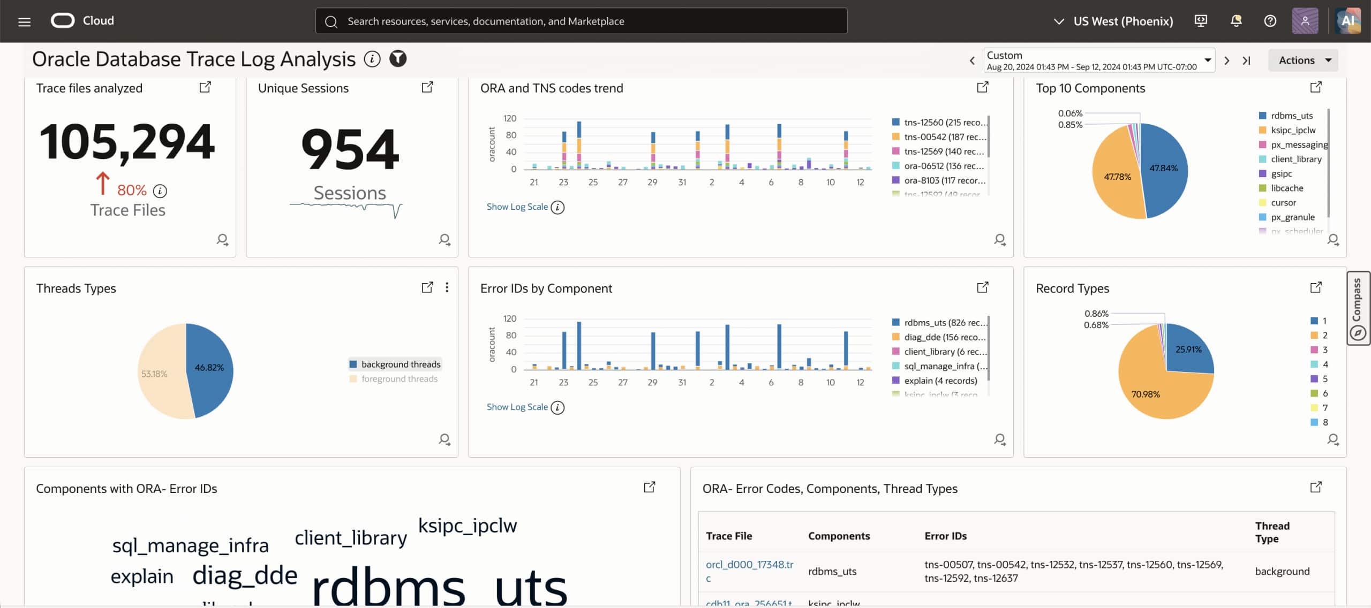1371x608 pixels.
Task: Toggle foreground threads legend item
Action: [x=394, y=378]
